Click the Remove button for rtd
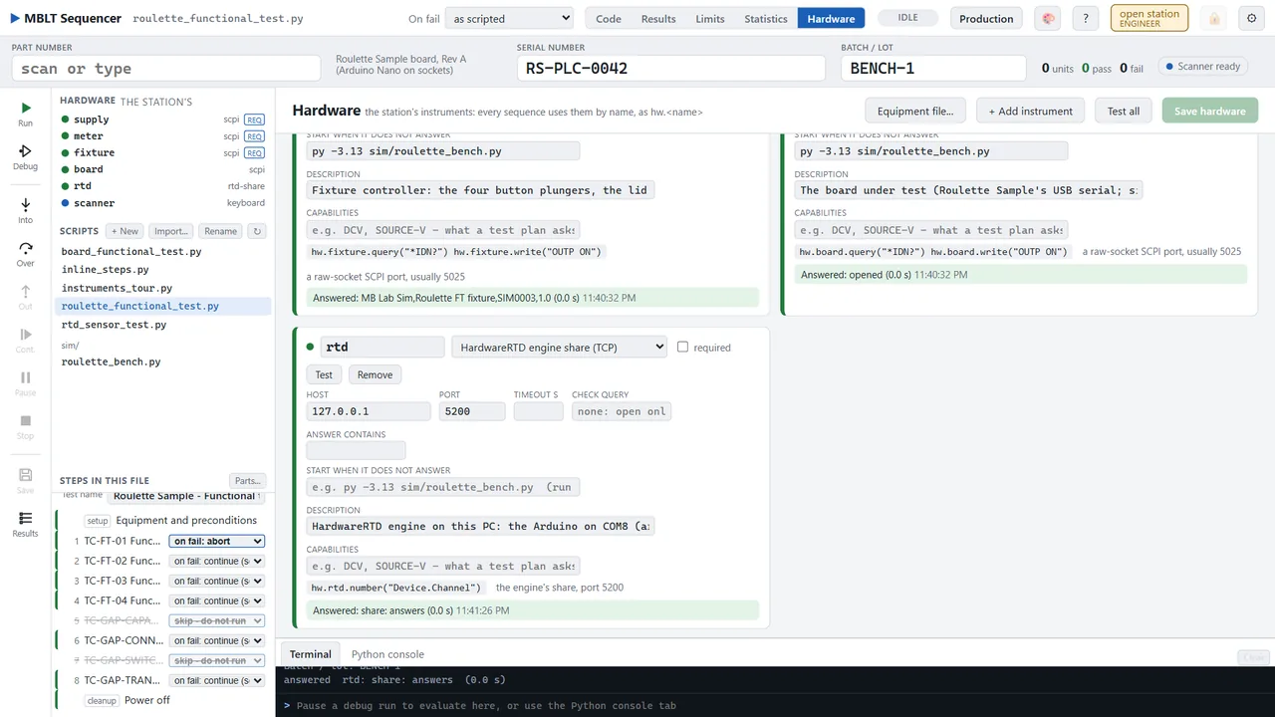The height and width of the screenshot is (717, 1275). click(375, 374)
